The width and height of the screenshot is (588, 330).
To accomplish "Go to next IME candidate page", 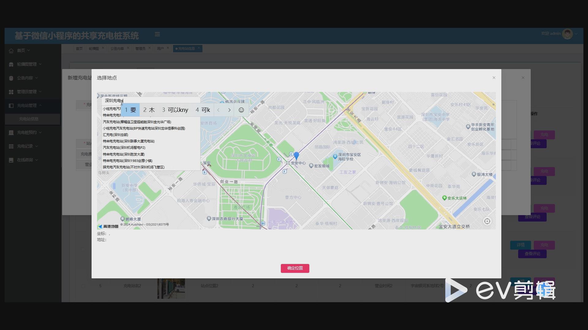I will pos(229,110).
